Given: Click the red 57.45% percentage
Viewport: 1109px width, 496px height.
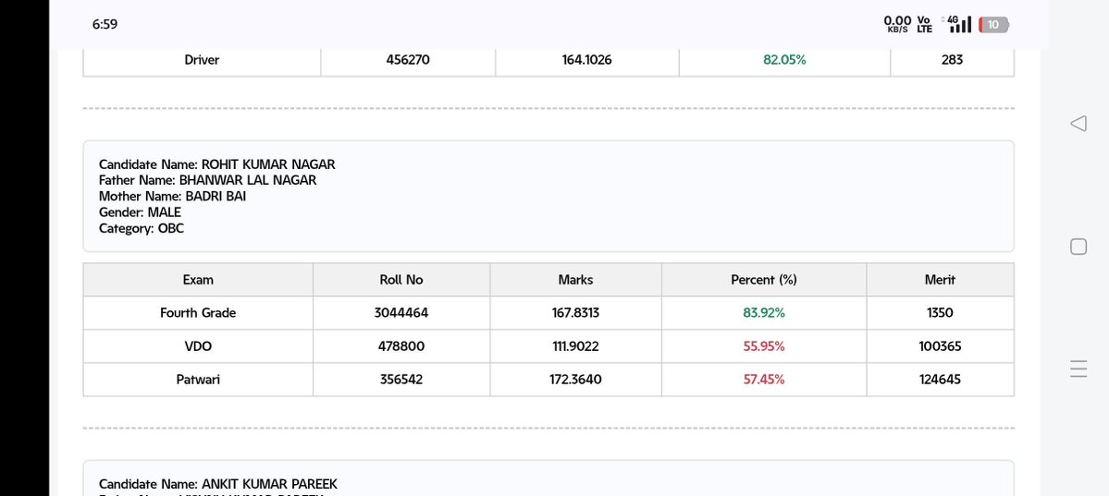Looking at the screenshot, I should coord(764,380).
